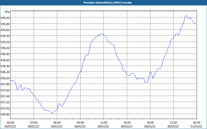Viewport: 207px width, 129px height.
Task: Click the 03:00 time axis label
Action: click(34, 123)
